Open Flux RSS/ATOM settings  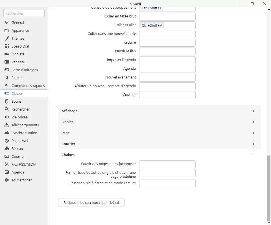(24, 165)
